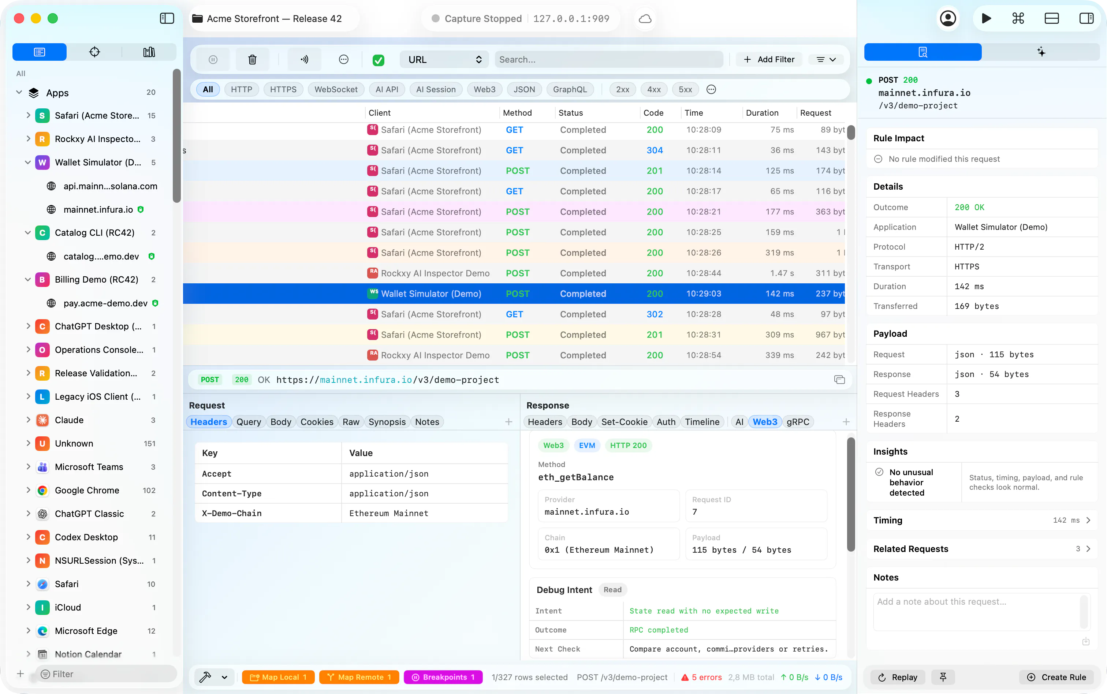Screen dimensions: 1107x694
Task: Focus the Search input field
Action: click(608, 60)
